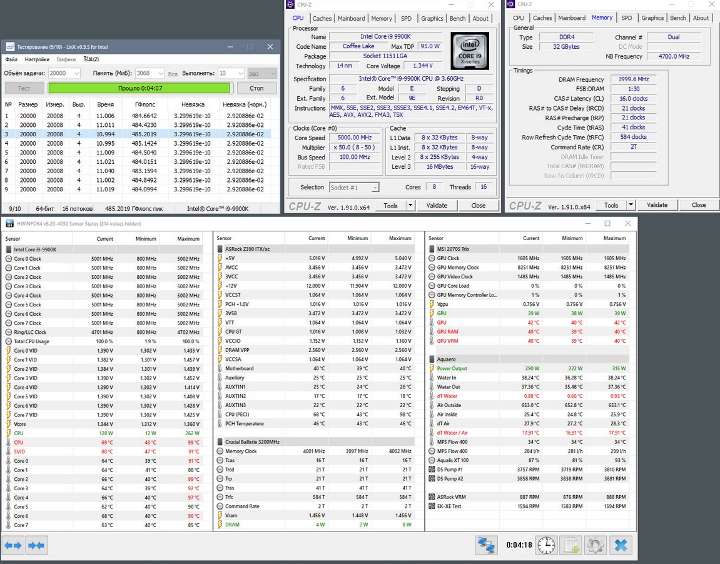Image resolution: width=720 pixels, height=564 pixels.
Task: Open HWiNFO network remote monitoring icon
Action: click(x=486, y=545)
